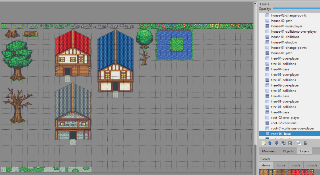
Task: Switch to the Mini-map tab
Action: click(269, 151)
